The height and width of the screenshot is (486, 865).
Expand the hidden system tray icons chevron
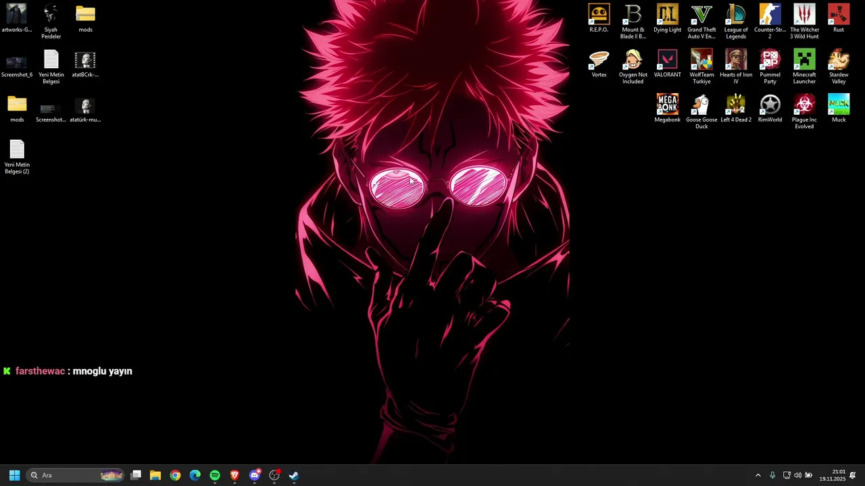point(758,475)
